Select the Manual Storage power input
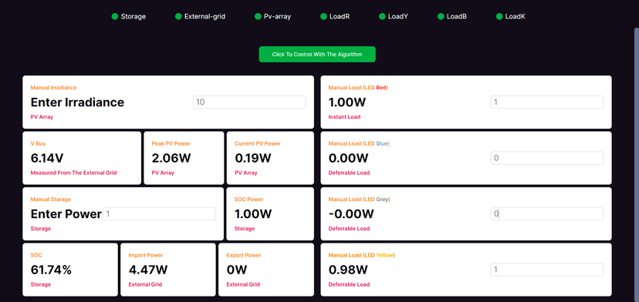Screen dimensions: 639x302 [x=159, y=213]
